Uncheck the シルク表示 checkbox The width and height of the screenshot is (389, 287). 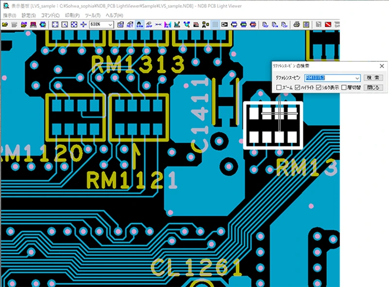click(319, 88)
